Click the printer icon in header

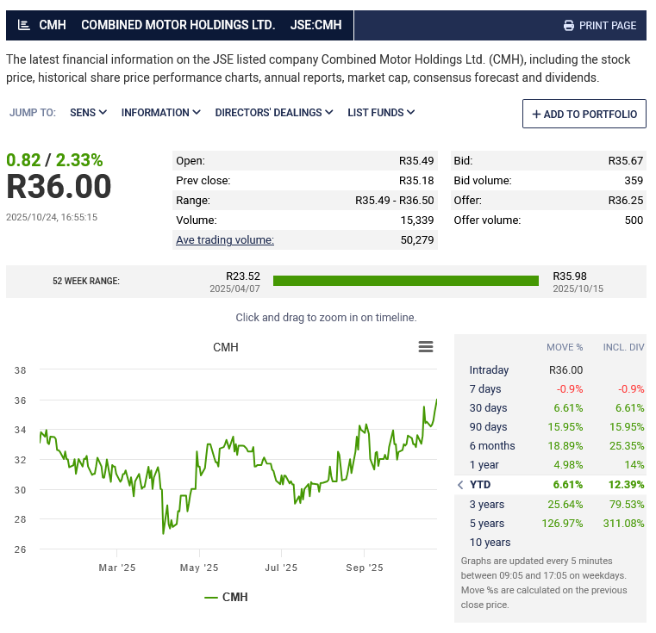tap(569, 26)
